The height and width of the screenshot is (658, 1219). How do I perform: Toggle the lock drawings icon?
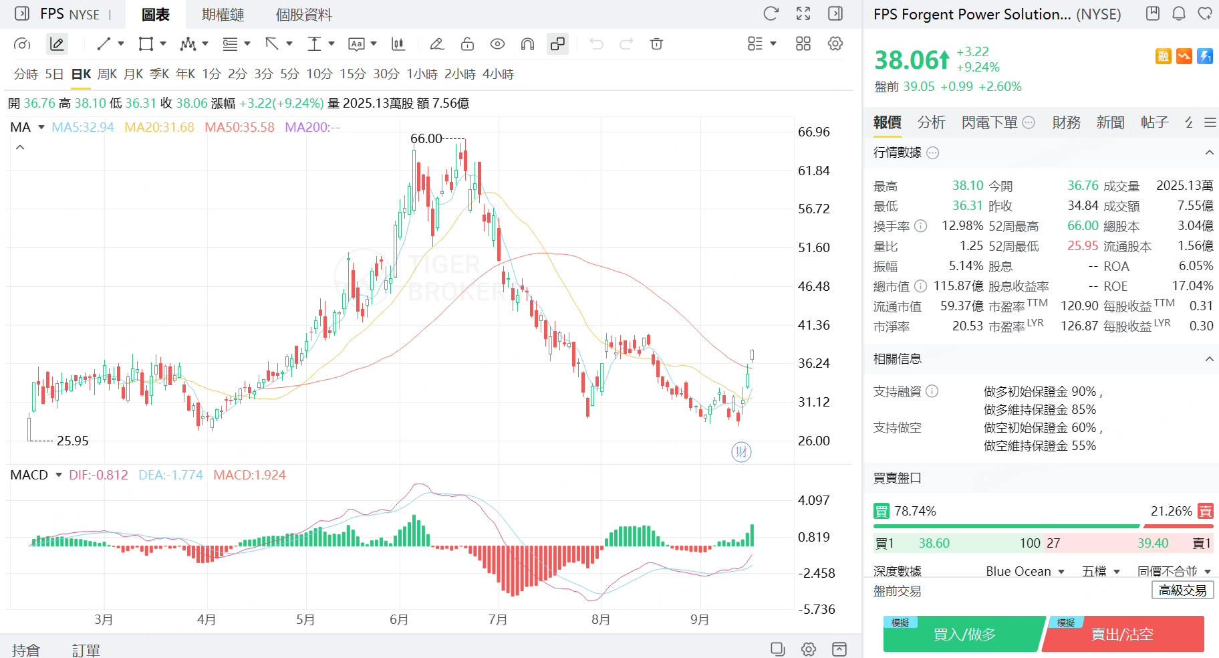467,44
